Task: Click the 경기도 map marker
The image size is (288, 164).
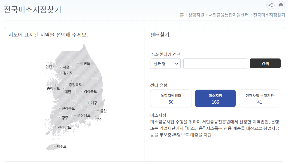Action: pos(61,72)
